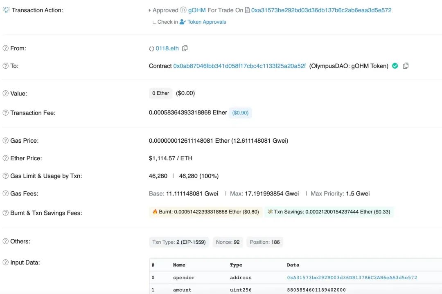Image resolution: width=442 pixels, height=294 pixels.
Task: Click the help icon beside Burnt & Txn Savings Fees
Action: 5,213
